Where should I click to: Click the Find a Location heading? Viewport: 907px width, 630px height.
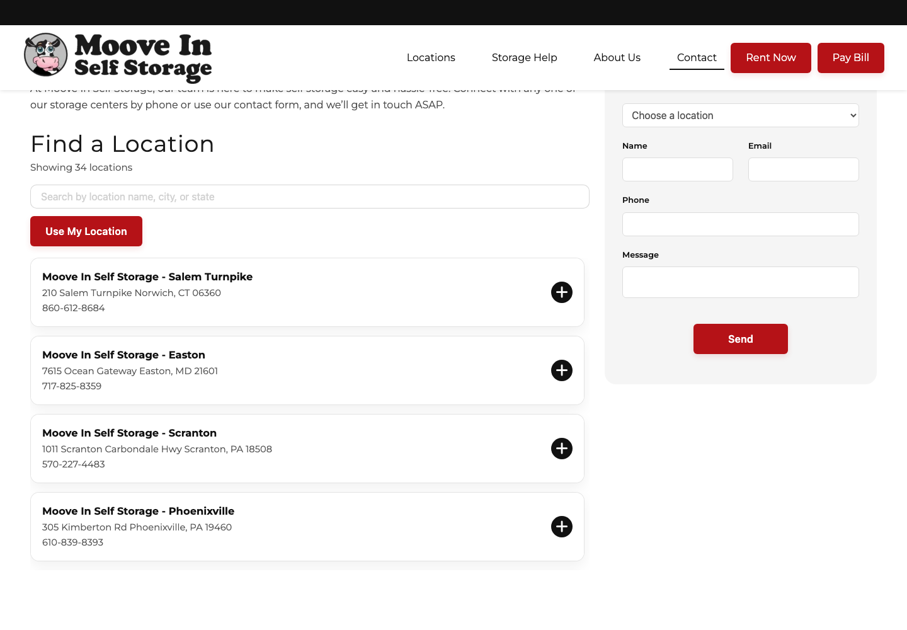point(122,144)
